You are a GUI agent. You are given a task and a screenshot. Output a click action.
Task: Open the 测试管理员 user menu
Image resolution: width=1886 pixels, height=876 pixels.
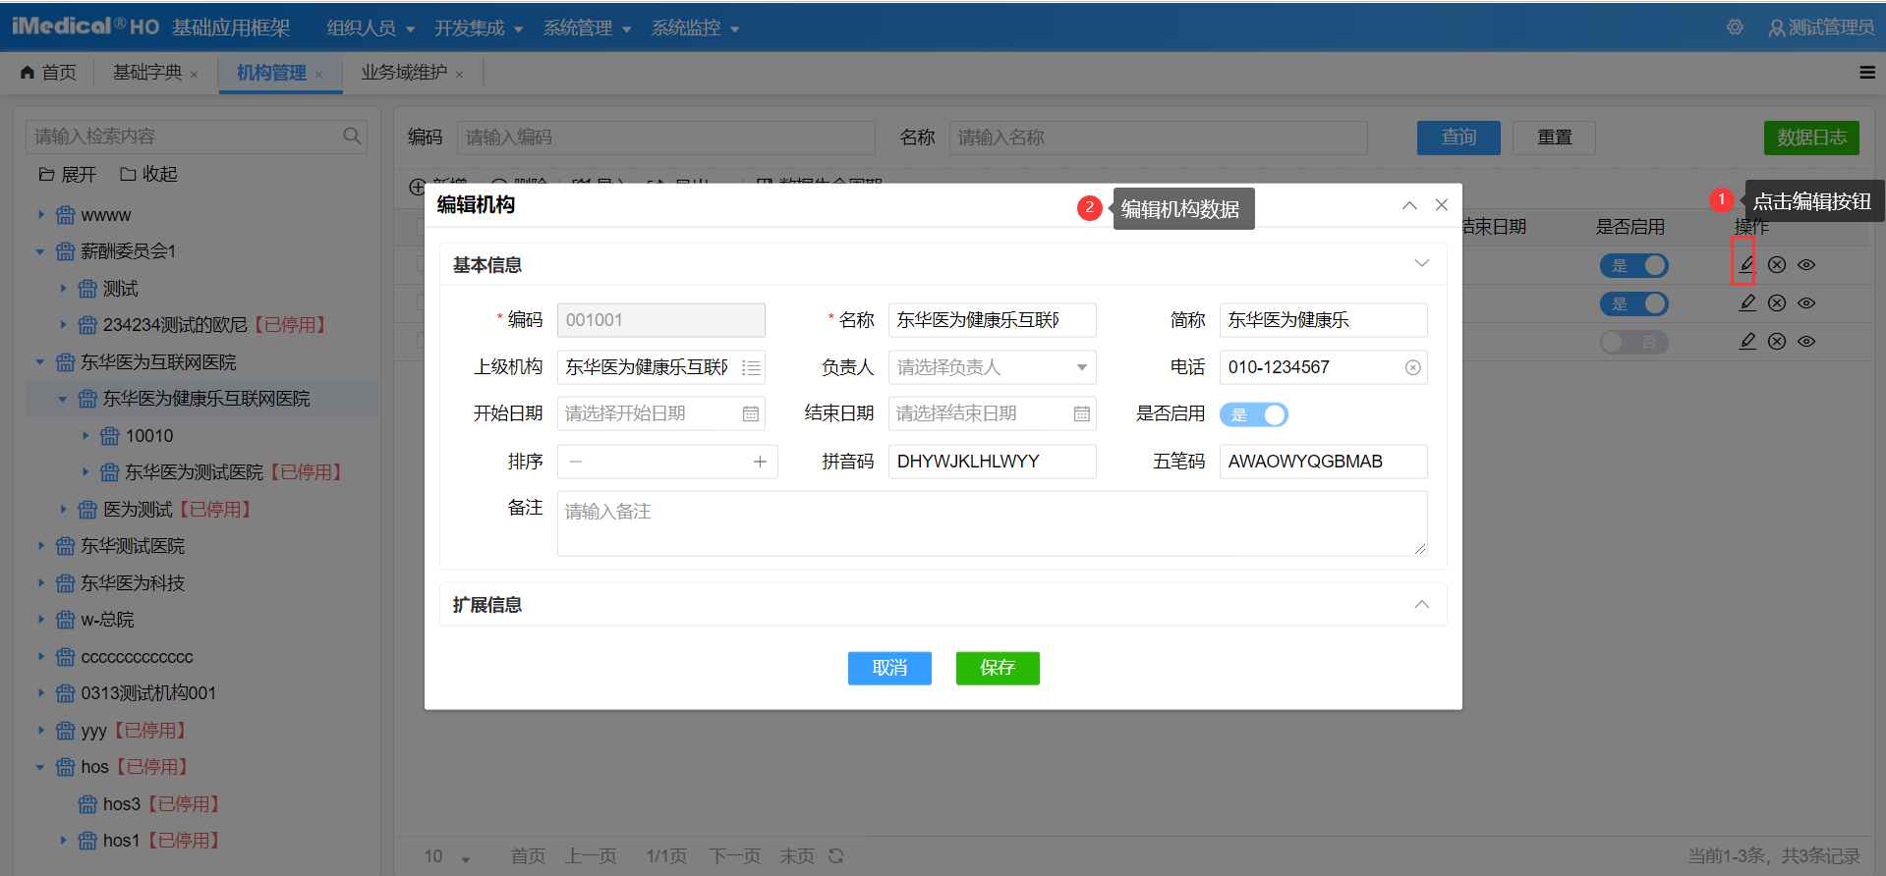(1821, 27)
